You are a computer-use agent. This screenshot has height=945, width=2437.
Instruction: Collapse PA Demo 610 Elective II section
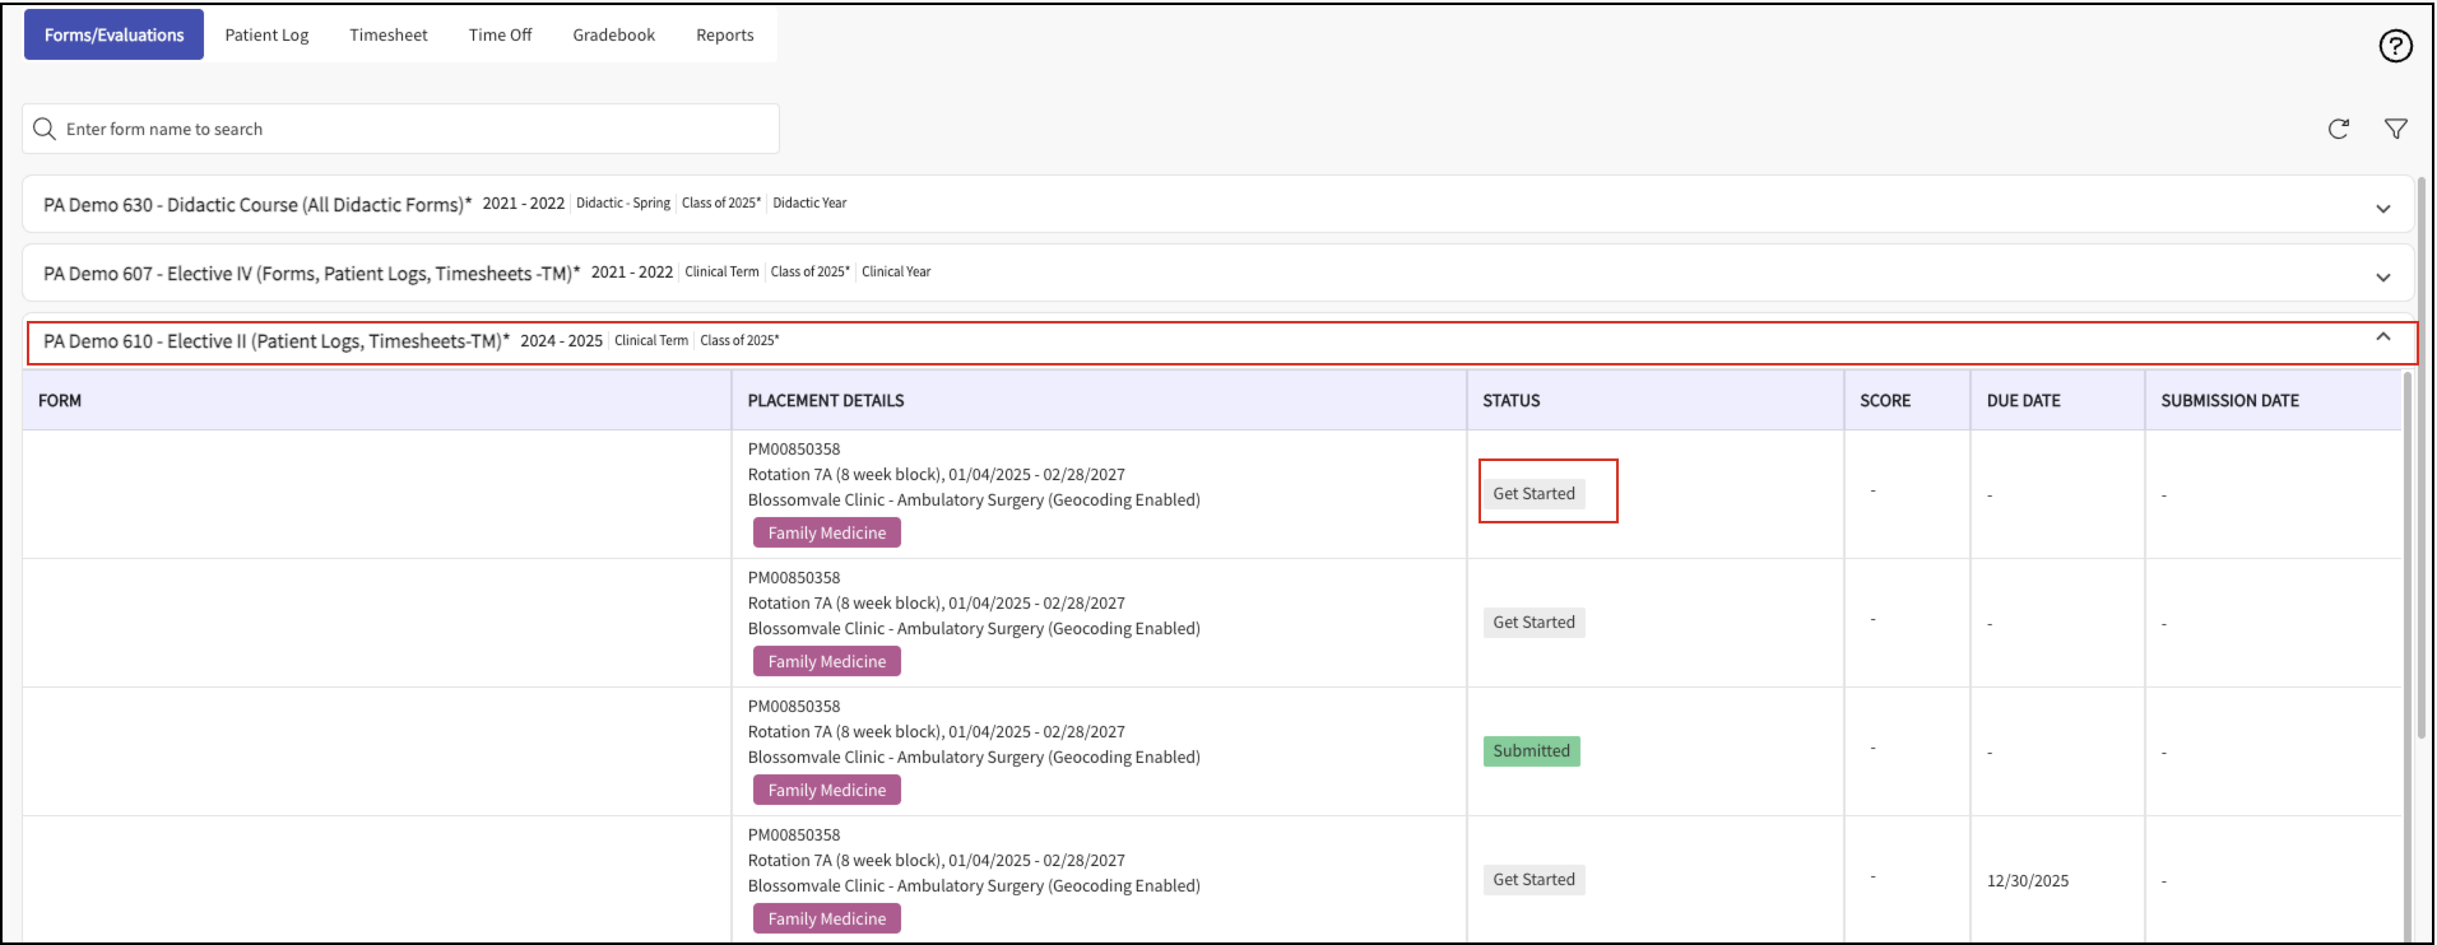(x=2382, y=337)
